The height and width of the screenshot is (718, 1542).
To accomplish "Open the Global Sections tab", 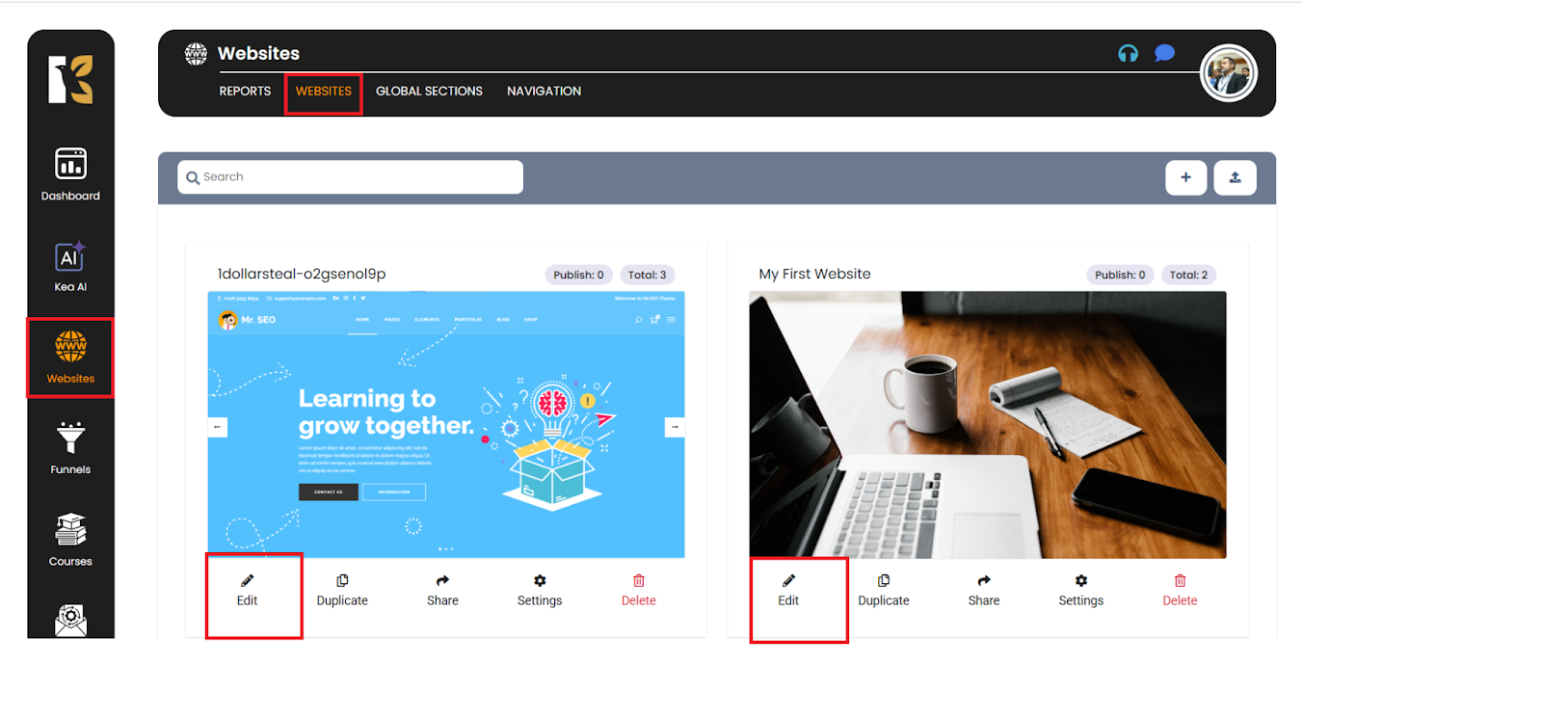I will click(429, 92).
